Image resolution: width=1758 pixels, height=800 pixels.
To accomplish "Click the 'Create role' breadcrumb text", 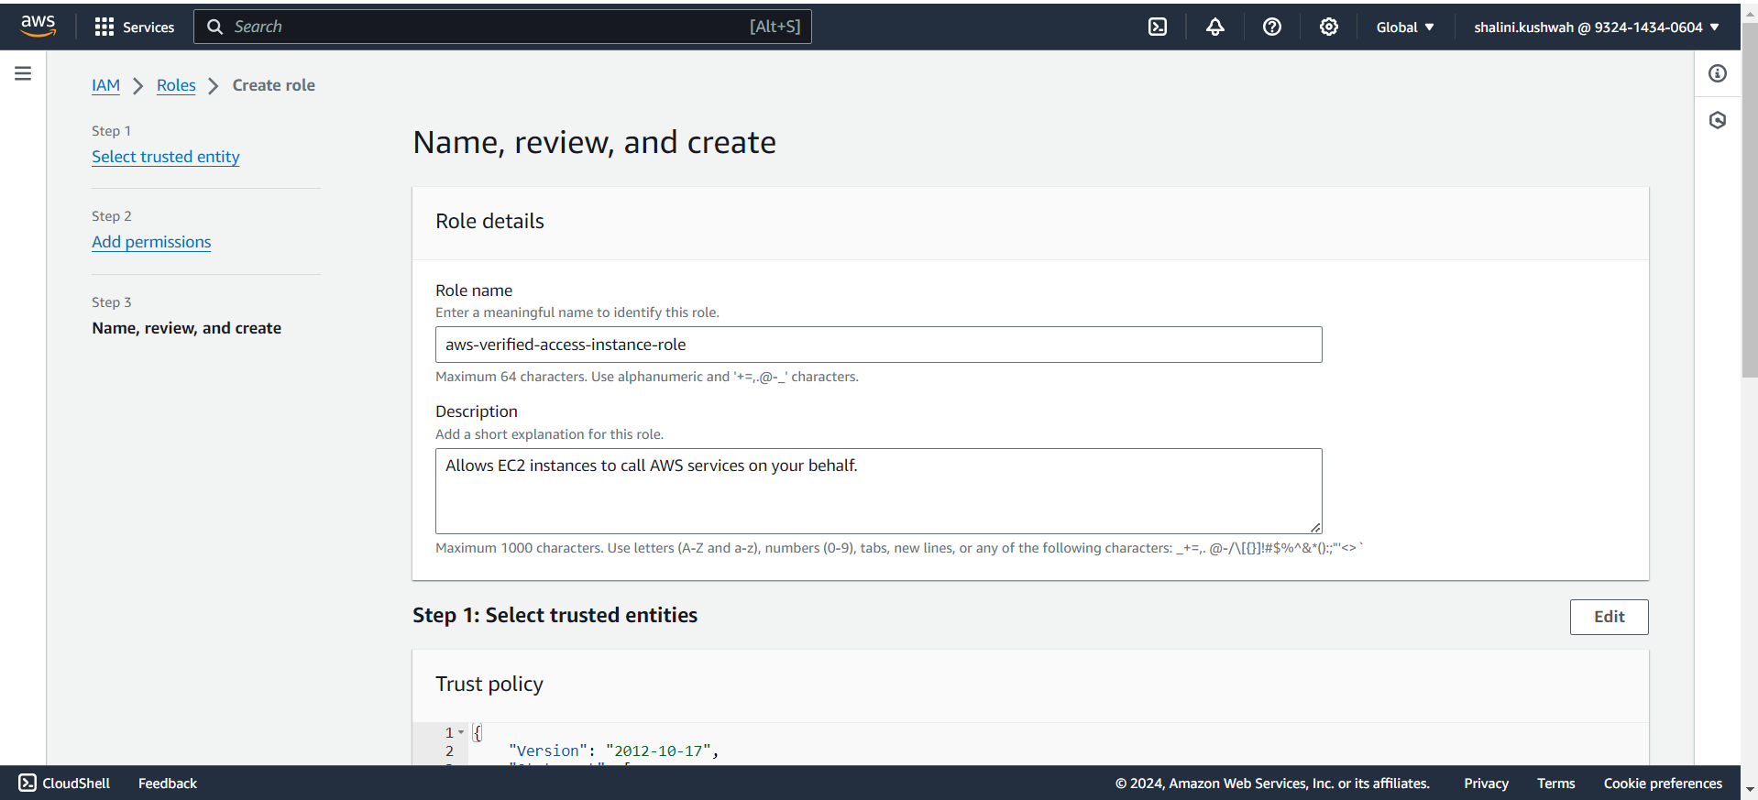I will click(x=274, y=85).
